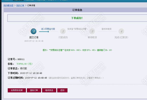Click the 下单成功 confirmation banner
The image size is (147, 100).
[x=77, y=18]
